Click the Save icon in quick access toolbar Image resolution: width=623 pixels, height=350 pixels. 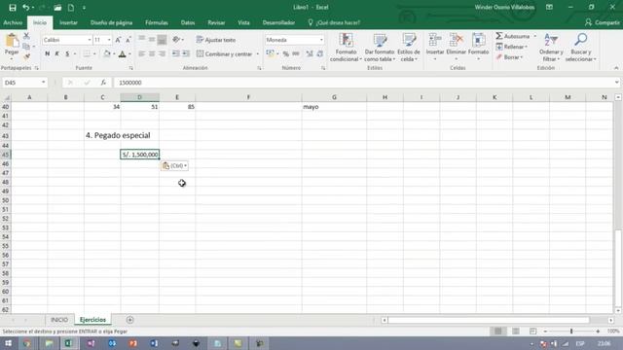tap(13, 8)
